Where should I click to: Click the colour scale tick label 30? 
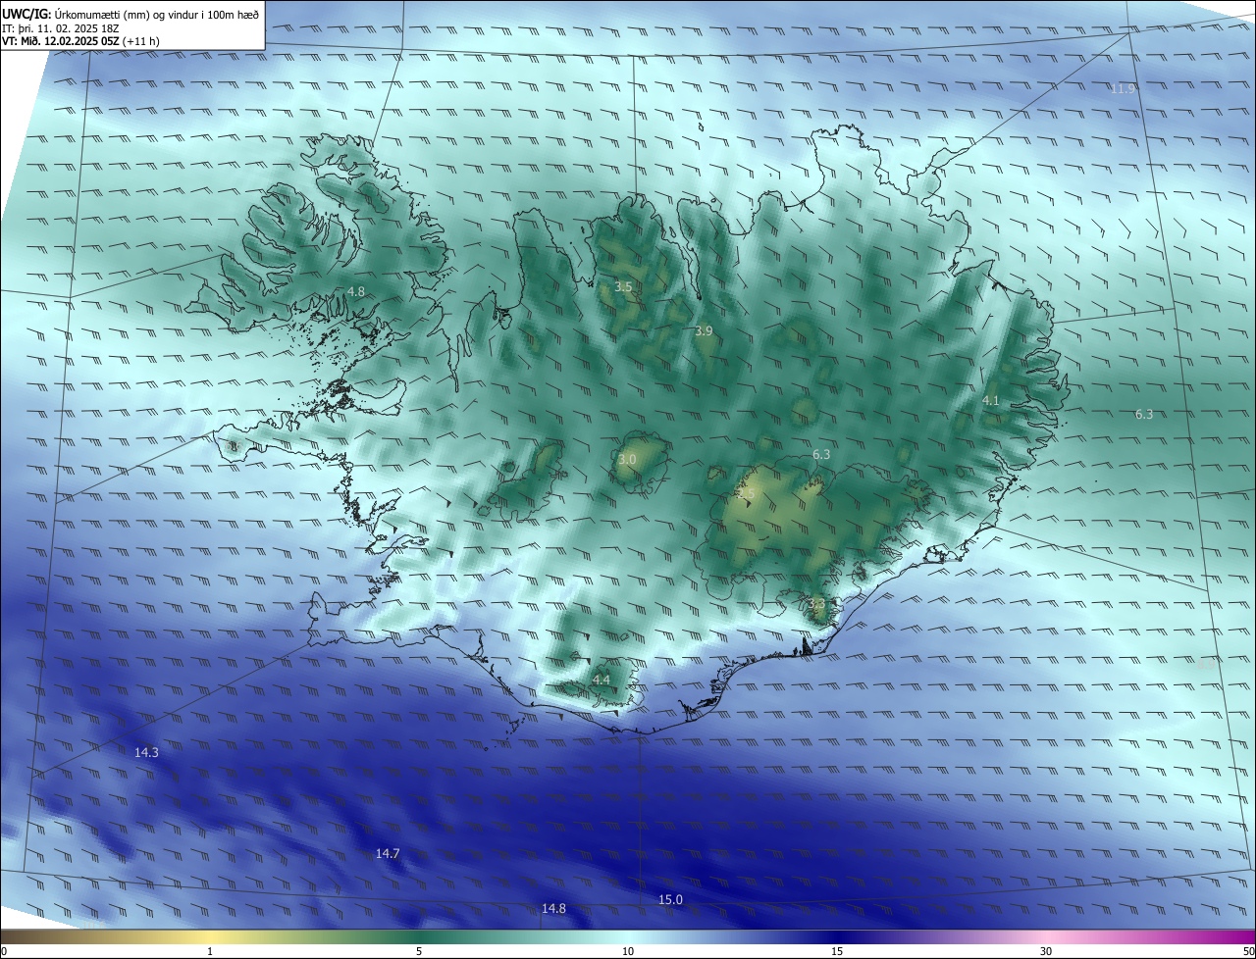point(1046,951)
